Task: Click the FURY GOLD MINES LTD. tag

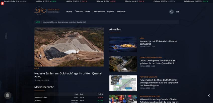Action: coord(149,77)
